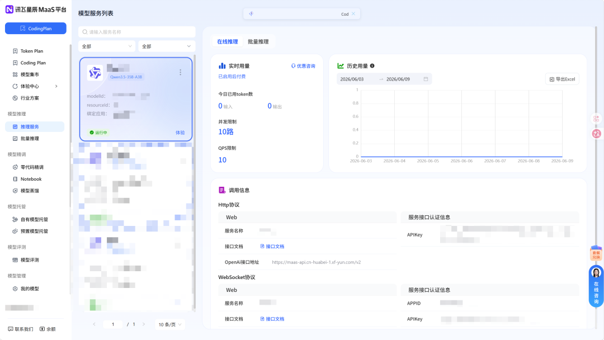Screen dimensions: 604x340
Task: Expand the 体验中心 submenu arrow
Action: [56, 86]
